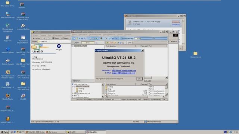Click down arrow of catalog tree scrollbar
This screenshot has height=134, width=239.
[x=103, y=96]
